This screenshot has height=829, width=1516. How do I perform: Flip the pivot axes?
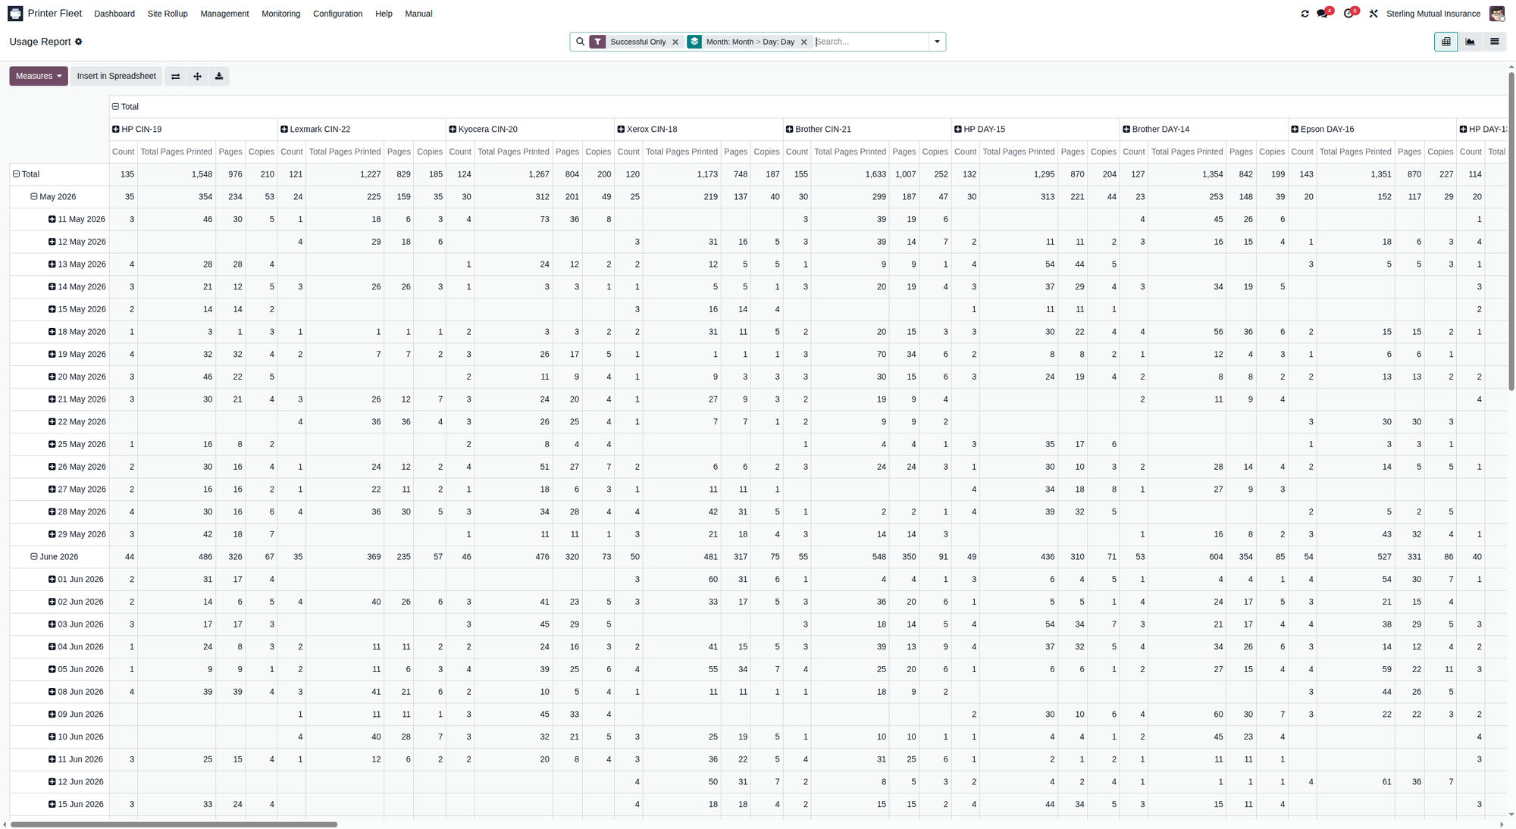(176, 76)
